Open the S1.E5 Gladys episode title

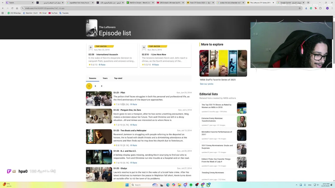pos(120,168)
